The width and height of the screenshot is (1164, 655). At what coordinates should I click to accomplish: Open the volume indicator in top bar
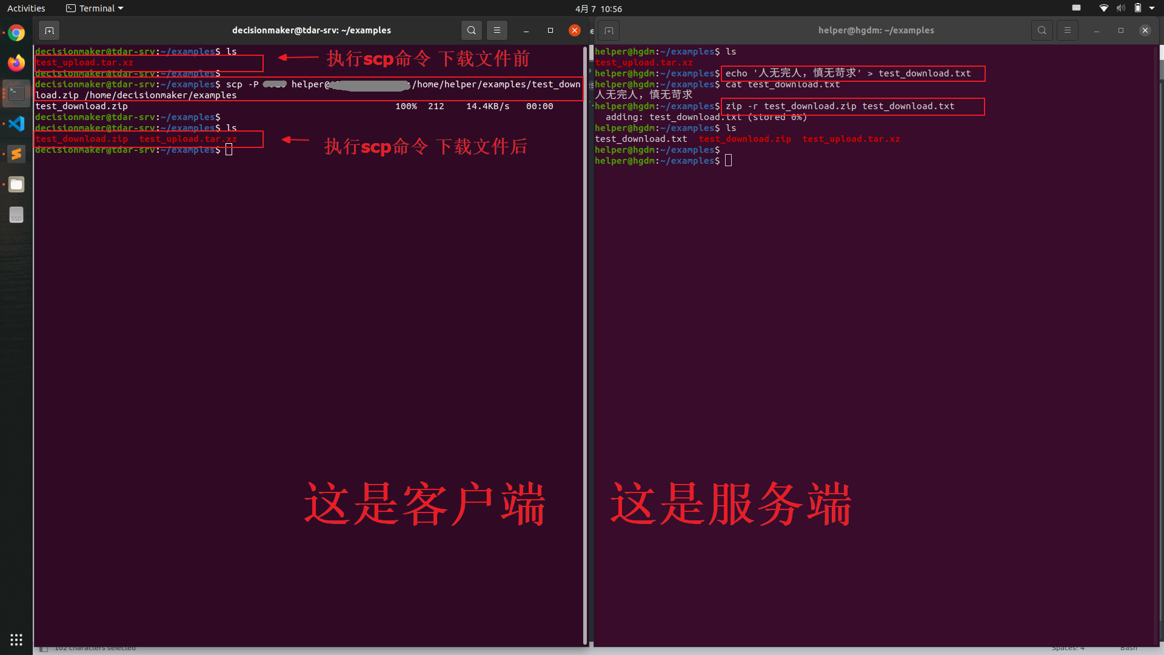click(1121, 8)
